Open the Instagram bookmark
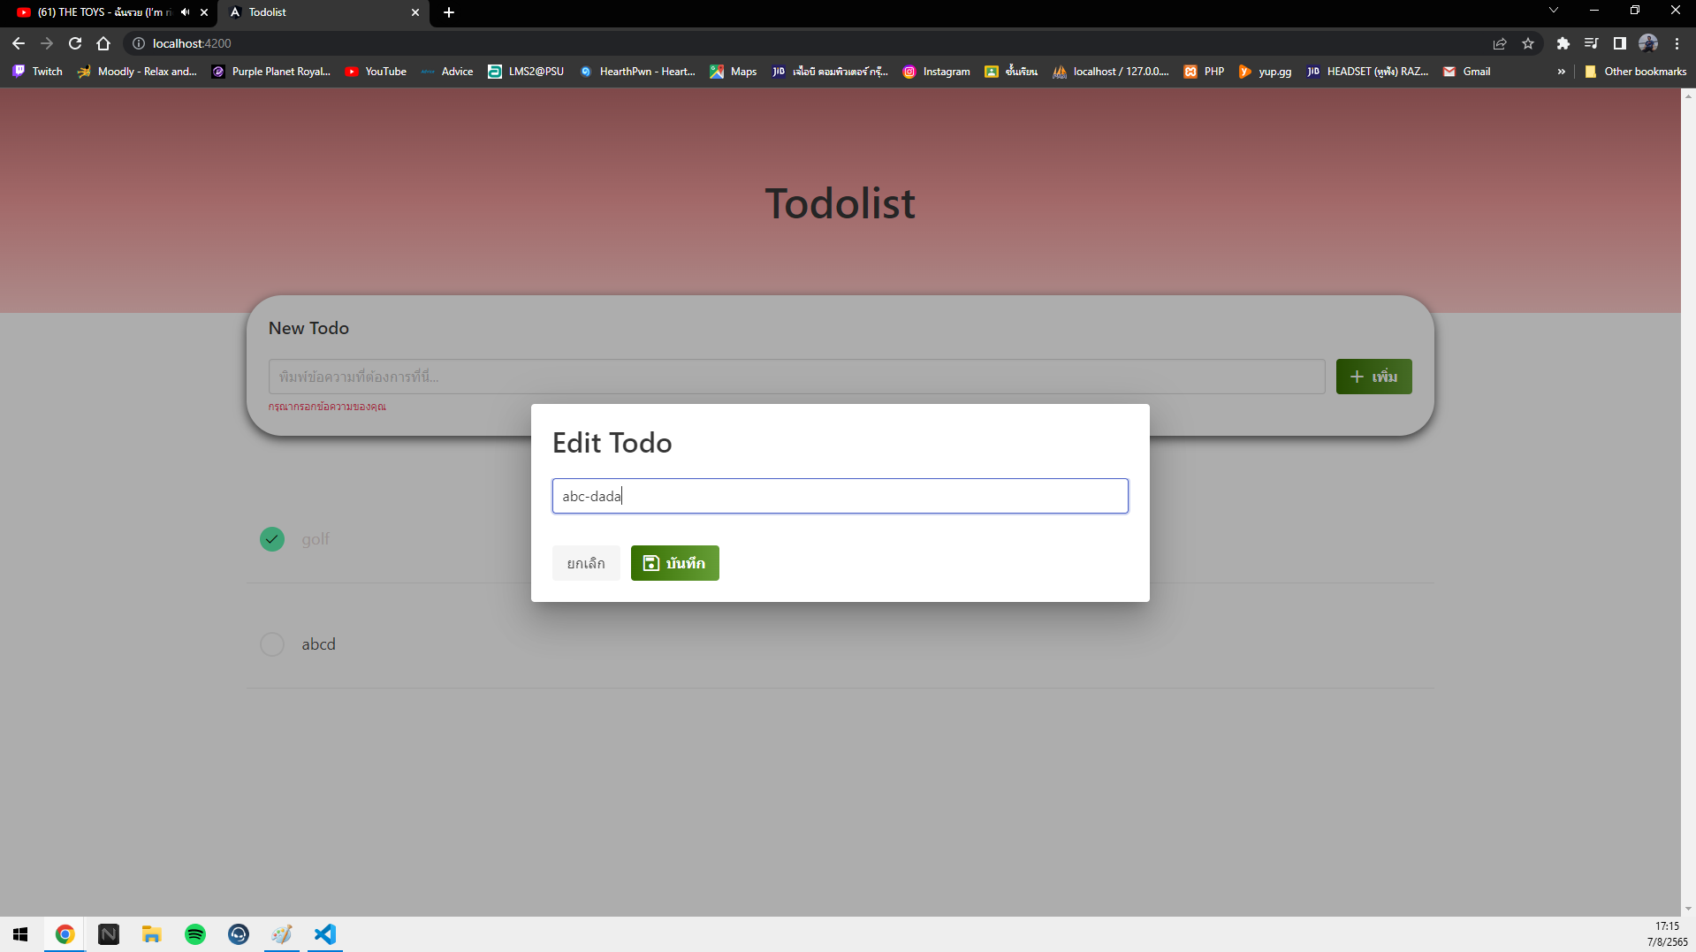This screenshot has height=952, width=1696. 936,72
